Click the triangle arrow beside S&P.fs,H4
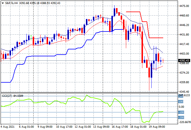191x130 pixels. click(x=3, y=3)
